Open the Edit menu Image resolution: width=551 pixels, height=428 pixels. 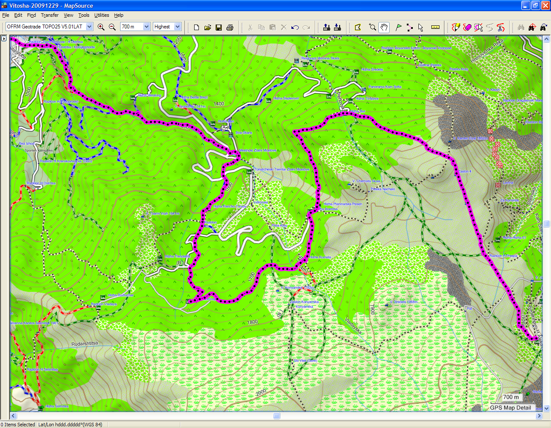tap(18, 15)
